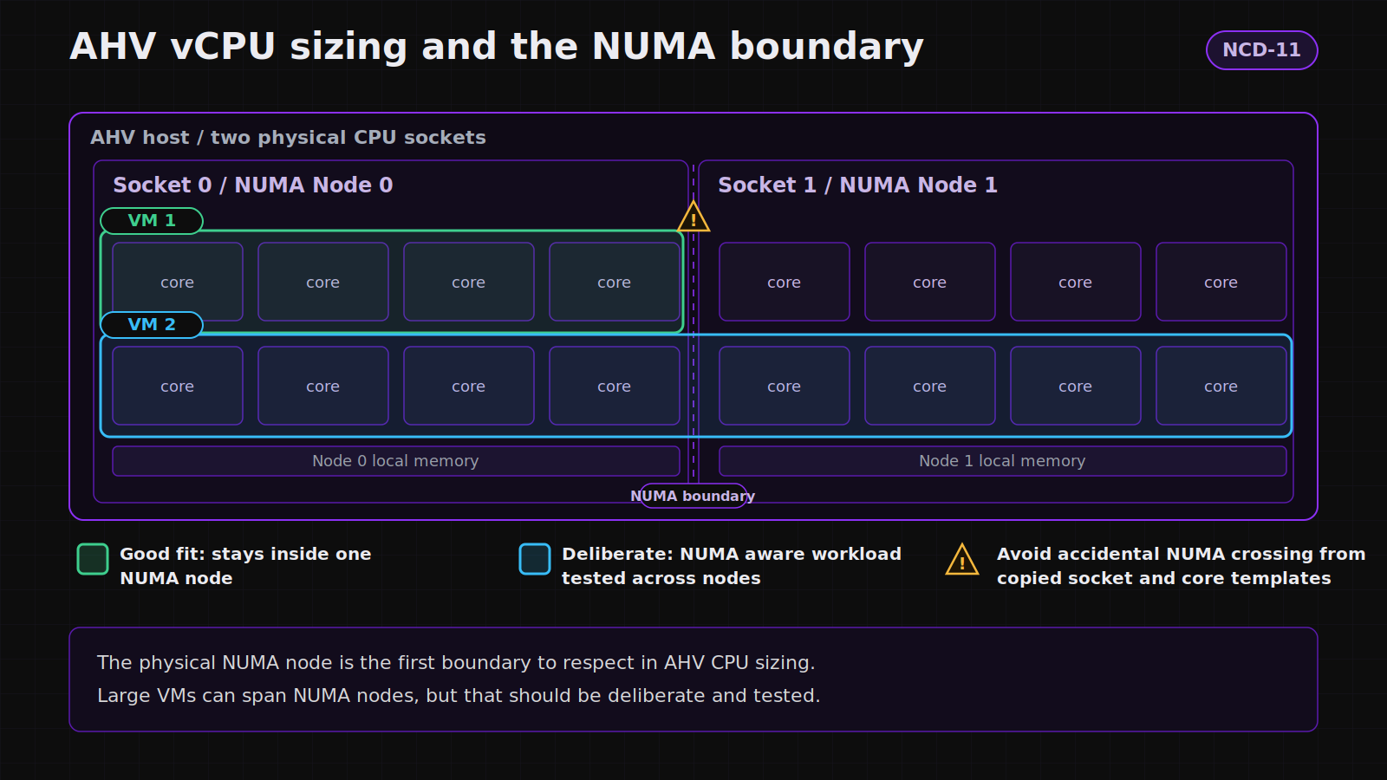This screenshot has height=780, width=1387.
Task: Click the AHV host two physical CPU sockets label
Action: click(x=288, y=138)
